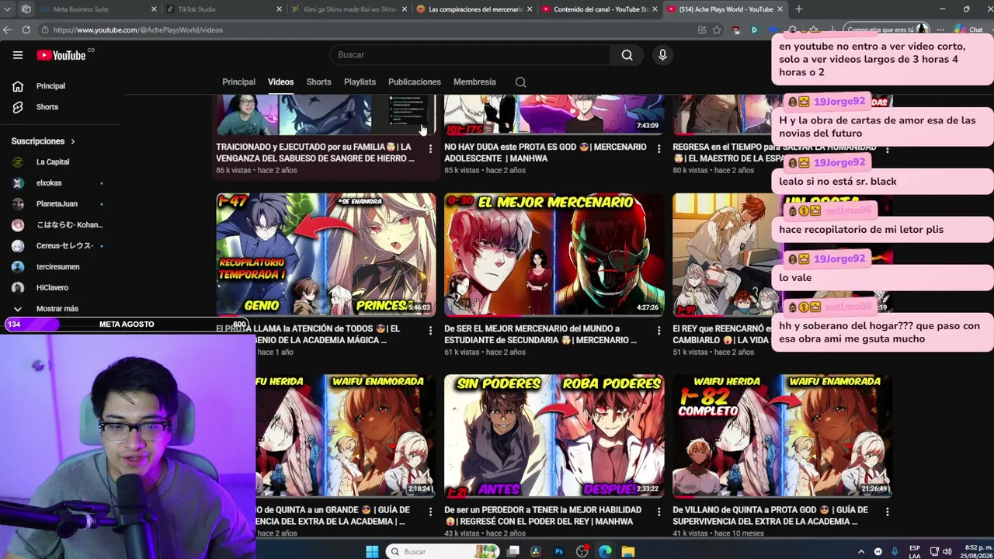Open a new browser tab

(x=798, y=9)
